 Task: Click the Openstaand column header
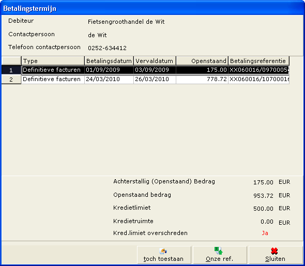pyautogui.click(x=202, y=61)
